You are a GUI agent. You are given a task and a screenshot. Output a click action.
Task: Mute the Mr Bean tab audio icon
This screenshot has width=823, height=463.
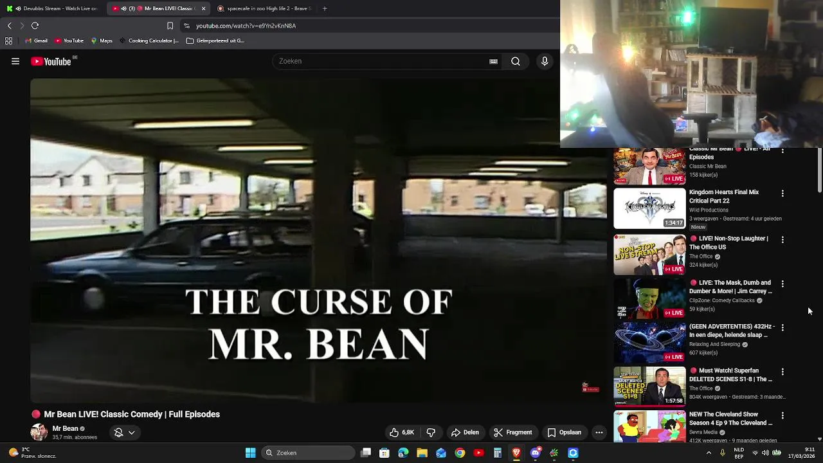pos(123,8)
